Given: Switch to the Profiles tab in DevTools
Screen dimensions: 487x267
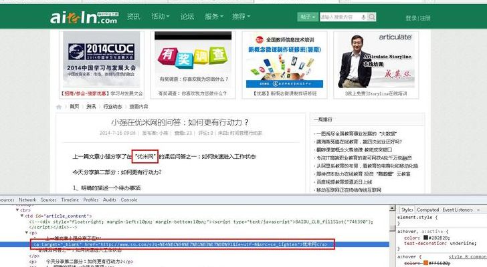Looking at the screenshot, I should [91, 200].
